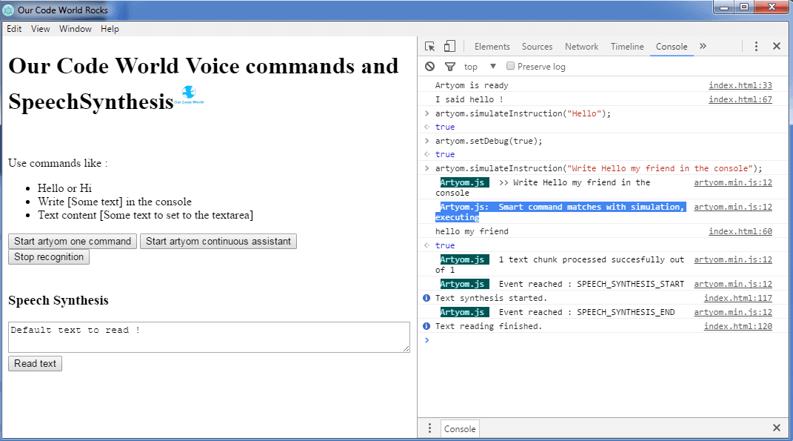Close the DevTools panel
This screenshot has height=441, width=793.
777,47
